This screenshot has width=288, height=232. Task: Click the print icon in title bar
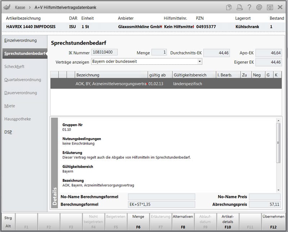tap(239, 7)
